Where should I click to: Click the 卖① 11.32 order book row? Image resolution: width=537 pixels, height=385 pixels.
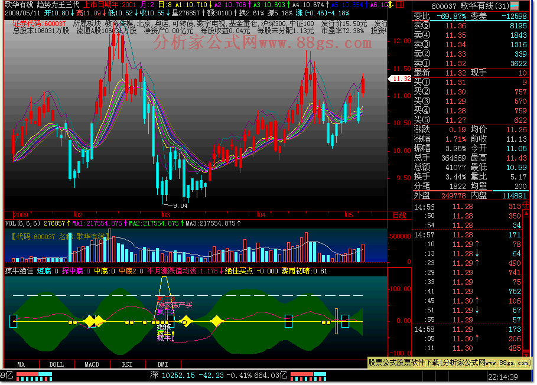[x=470, y=63]
